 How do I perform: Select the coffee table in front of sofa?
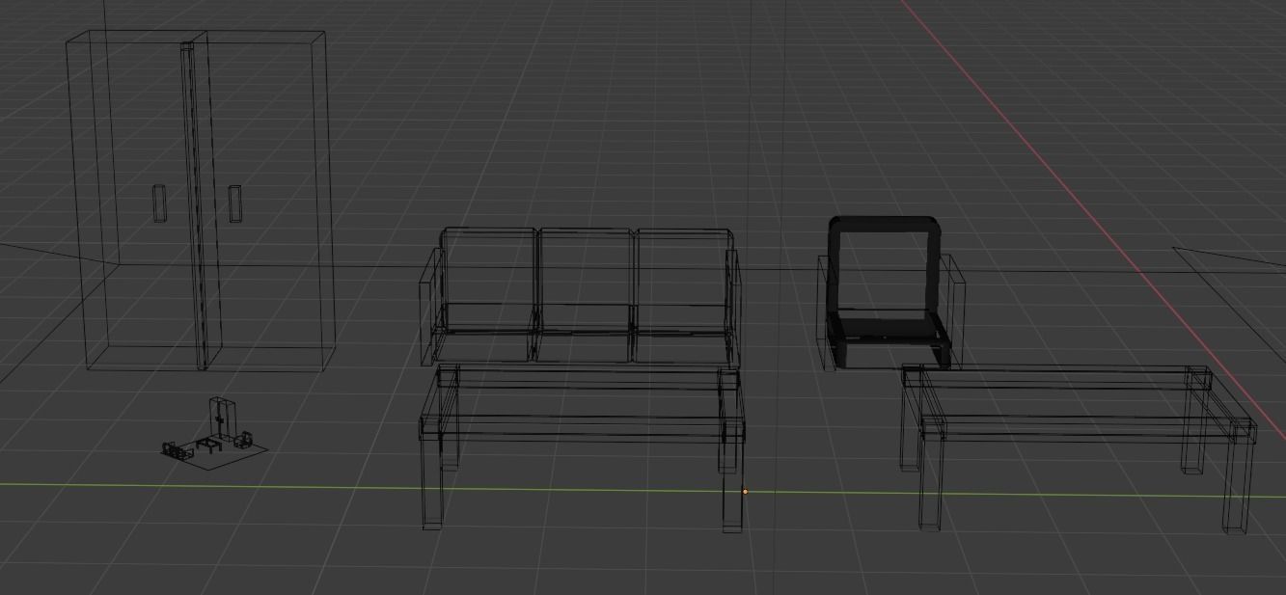pos(582,446)
